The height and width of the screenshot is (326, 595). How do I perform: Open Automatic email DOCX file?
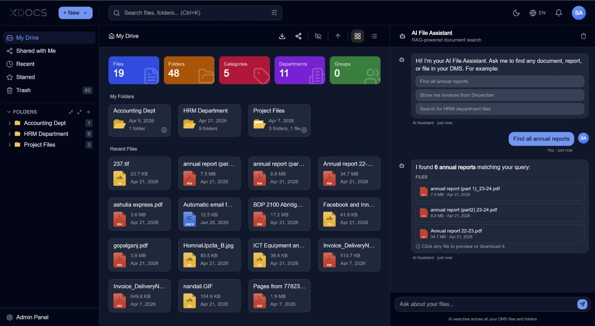click(x=209, y=214)
